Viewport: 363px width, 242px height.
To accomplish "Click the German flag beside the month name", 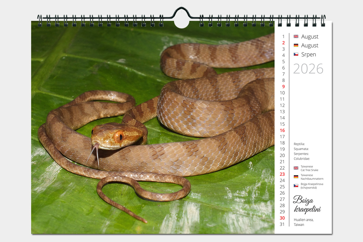I will pyautogui.click(x=296, y=45).
